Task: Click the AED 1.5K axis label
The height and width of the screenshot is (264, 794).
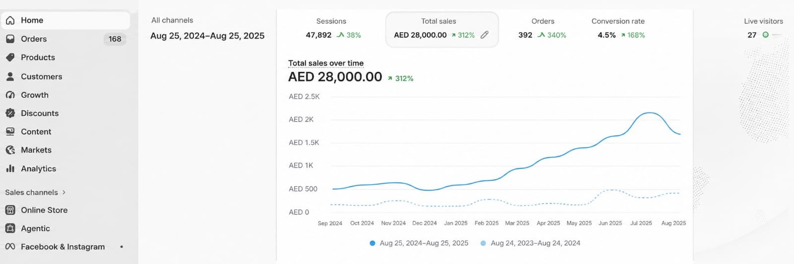Action: pyautogui.click(x=304, y=143)
